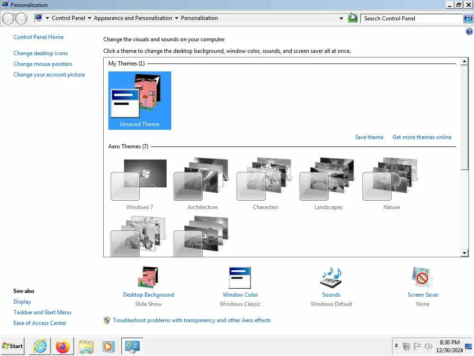The width and height of the screenshot is (474, 356).
Task: Click Change mouse pointers link
Action: [43, 64]
